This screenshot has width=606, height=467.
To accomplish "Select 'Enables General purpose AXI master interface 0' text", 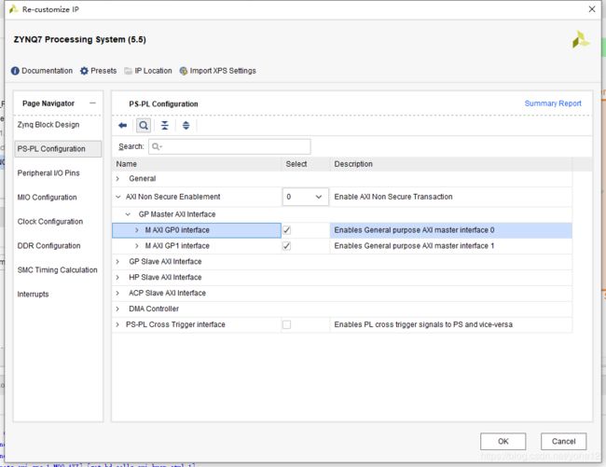I will [x=414, y=230].
